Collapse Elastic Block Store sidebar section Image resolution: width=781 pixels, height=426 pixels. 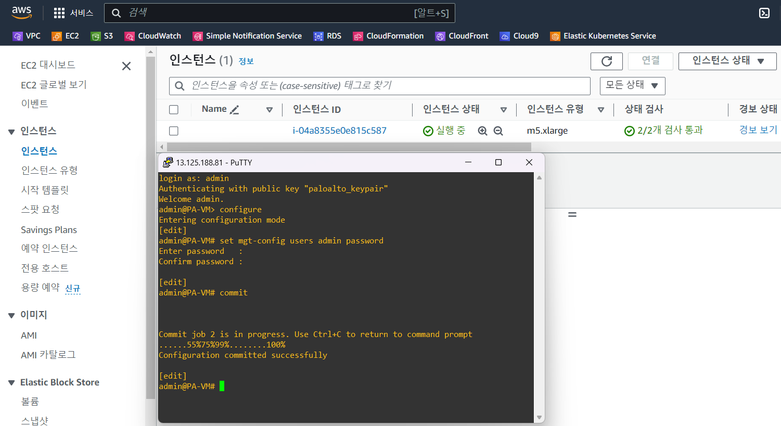pyautogui.click(x=11, y=383)
